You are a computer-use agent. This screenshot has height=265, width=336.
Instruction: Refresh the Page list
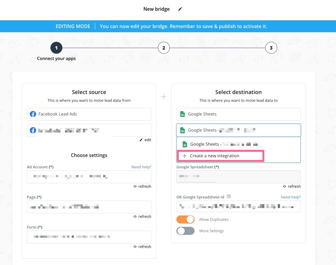[x=142, y=217]
